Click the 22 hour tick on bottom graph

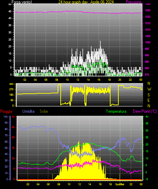[x=131, y=184]
